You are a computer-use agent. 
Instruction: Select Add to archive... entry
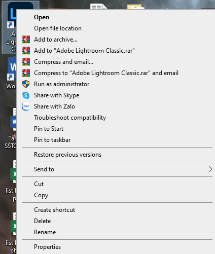[56, 40]
